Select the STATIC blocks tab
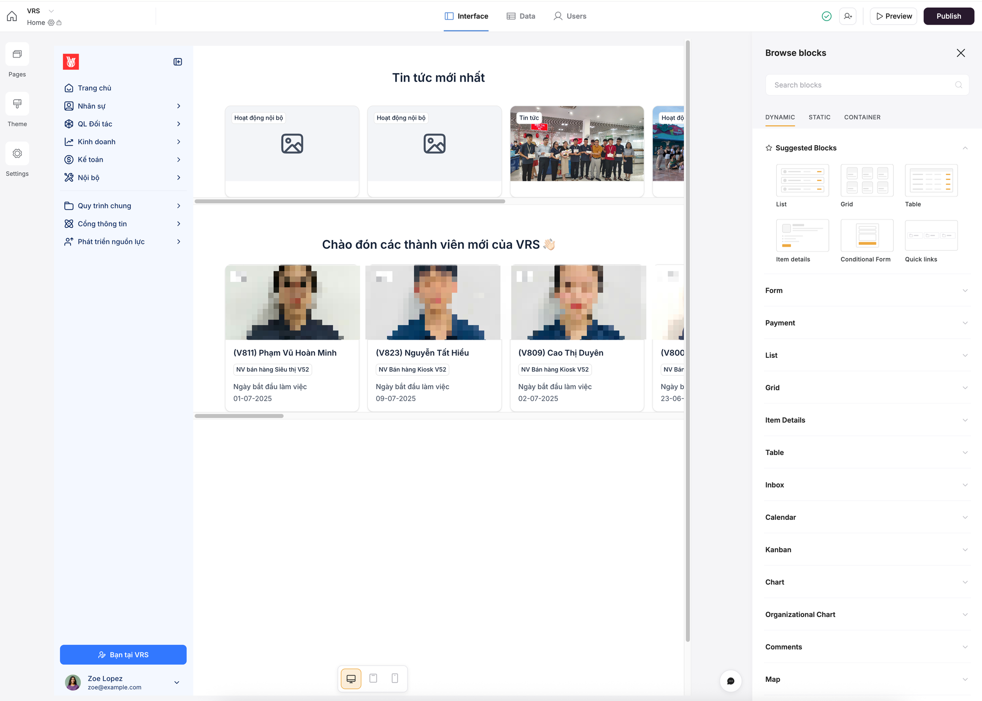982x701 pixels. [819, 117]
